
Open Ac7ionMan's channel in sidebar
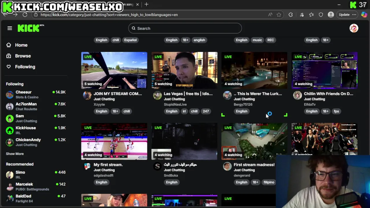[36, 106]
